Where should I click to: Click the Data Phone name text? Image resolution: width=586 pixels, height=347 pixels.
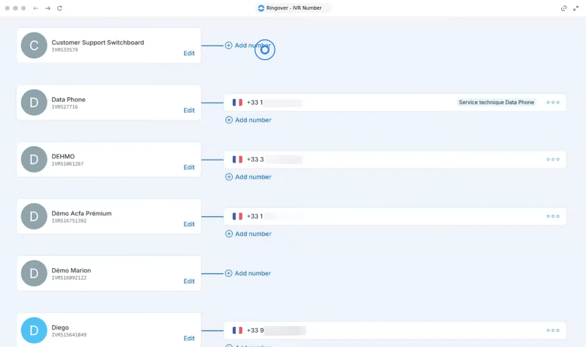(69, 100)
